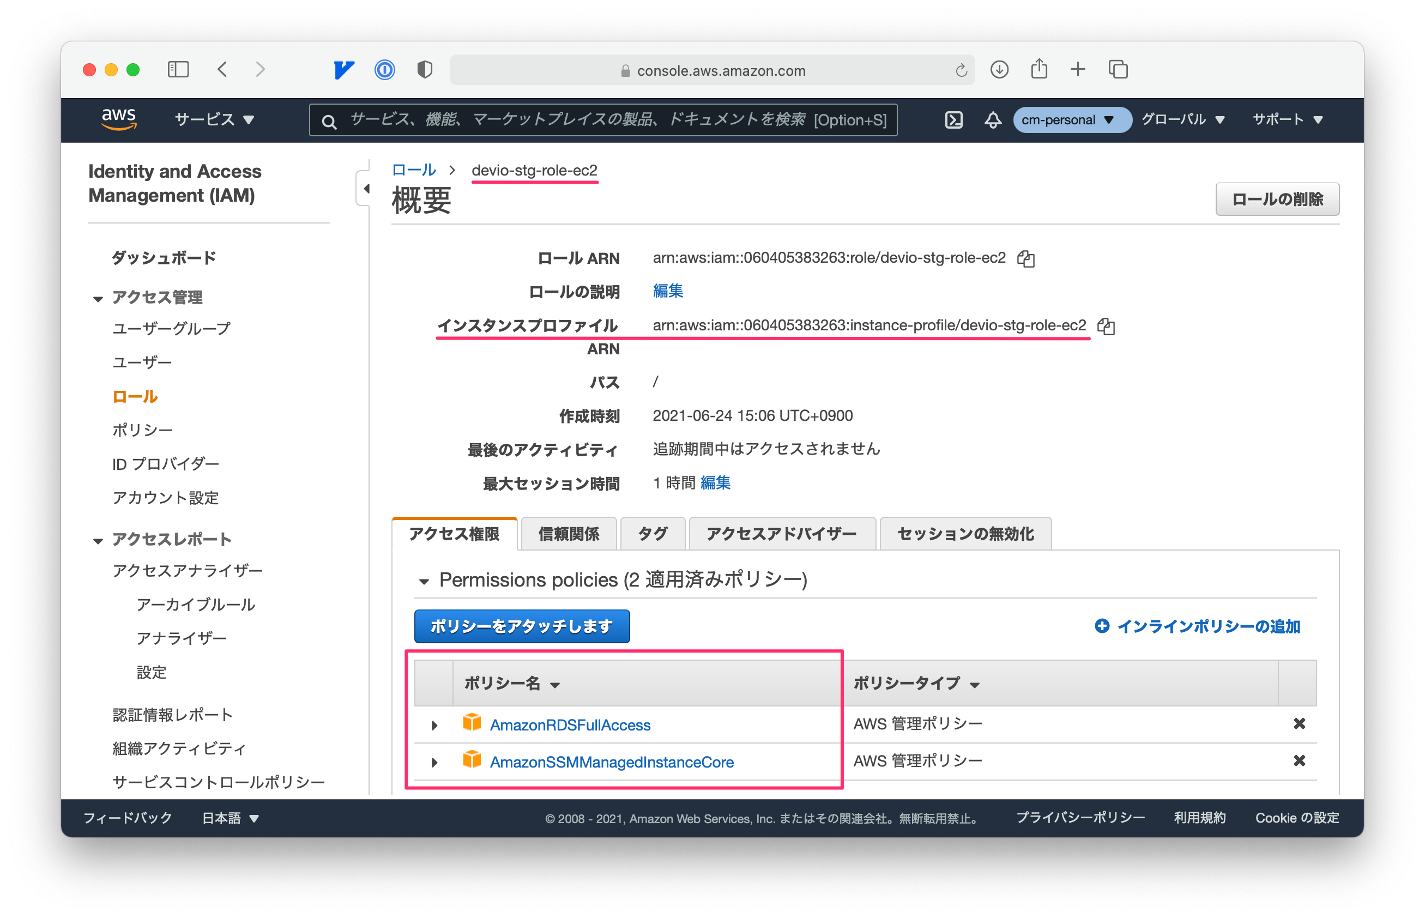Detach AmazonRDSFullAccess using its X icon

click(x=1299, y=724)
